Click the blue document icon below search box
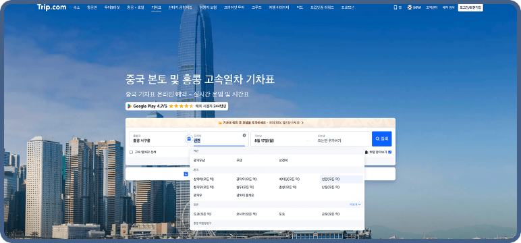This screenshot has height=243, width=521. coord(186,174)
